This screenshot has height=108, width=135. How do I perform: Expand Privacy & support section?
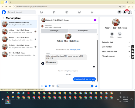pyautogui.click(x=116, y=56)
